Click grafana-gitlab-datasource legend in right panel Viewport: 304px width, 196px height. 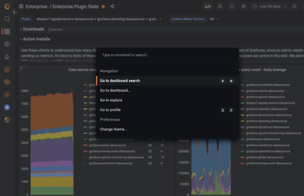click(x=265, y=157)
